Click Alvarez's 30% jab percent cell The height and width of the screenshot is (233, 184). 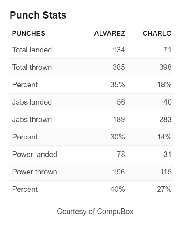click(x=118, y=137)
